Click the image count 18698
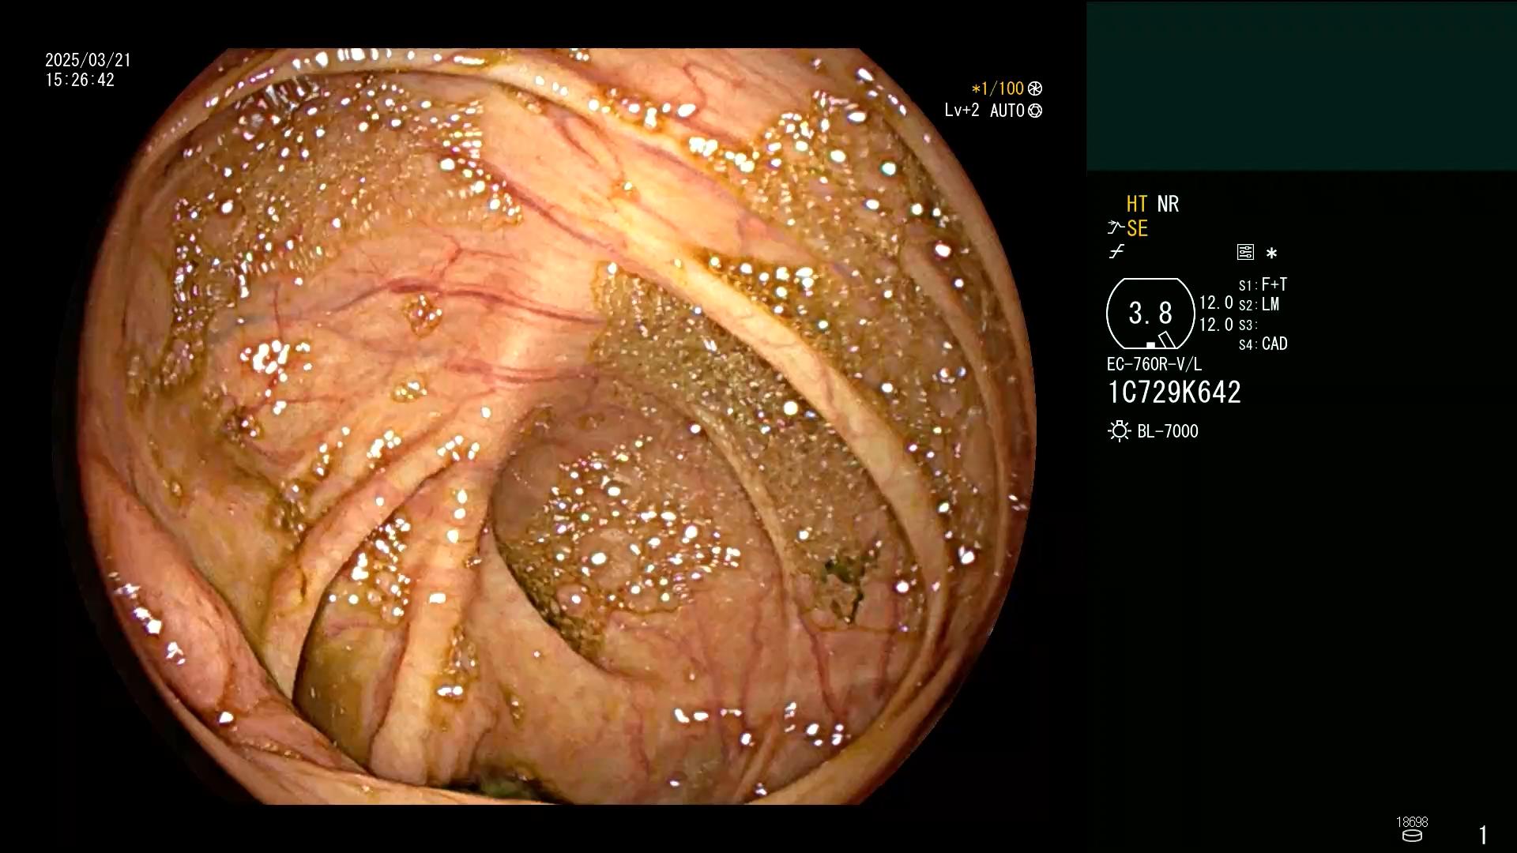 [x=1412, y=822]
